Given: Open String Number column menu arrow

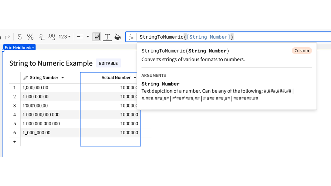Looking at the screenshot, I should [x=63, y=78].
